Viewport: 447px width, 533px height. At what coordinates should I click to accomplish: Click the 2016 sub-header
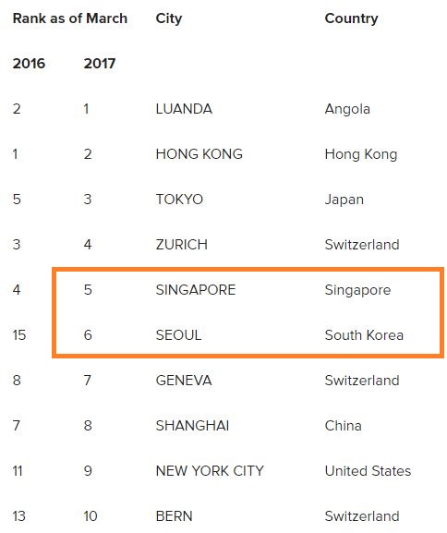[29, 64]
